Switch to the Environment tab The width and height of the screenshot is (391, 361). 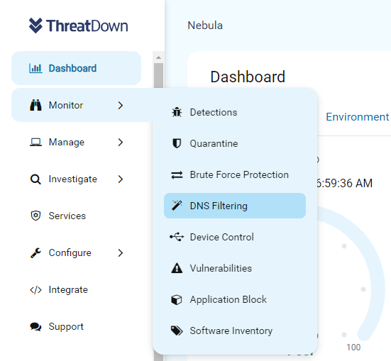coord(358,117)
